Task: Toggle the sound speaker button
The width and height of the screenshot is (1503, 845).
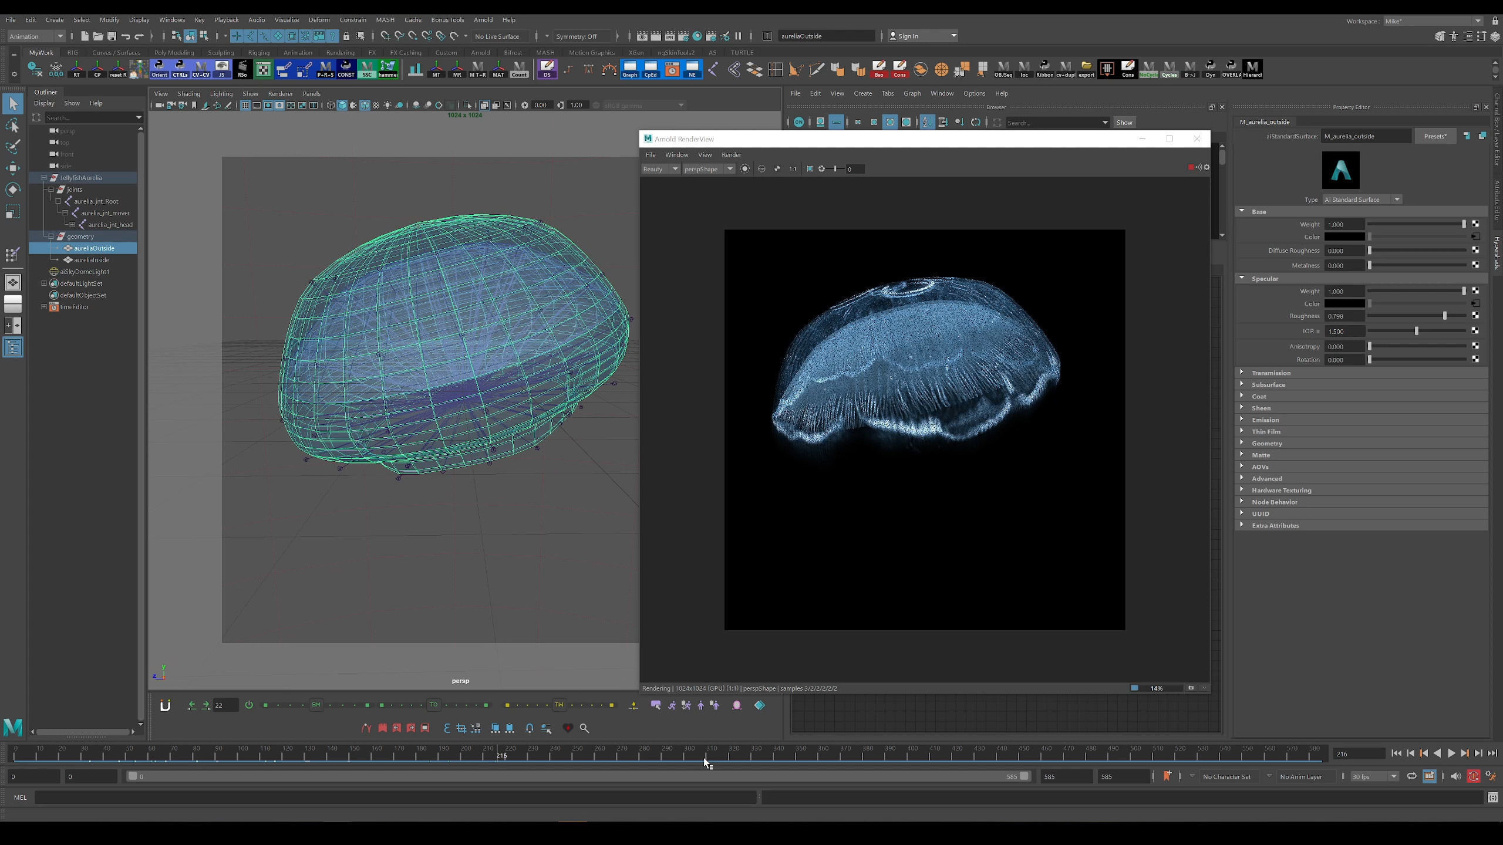Action: (1455, 776)
